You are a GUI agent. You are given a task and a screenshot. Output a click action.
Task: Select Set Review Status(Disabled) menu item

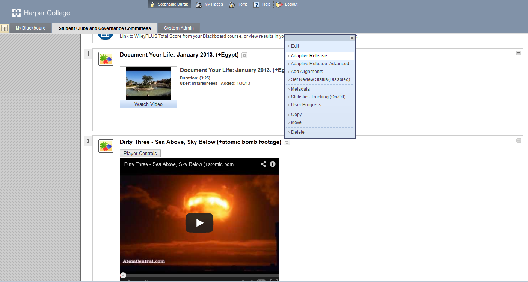click(x=320, y=79)
